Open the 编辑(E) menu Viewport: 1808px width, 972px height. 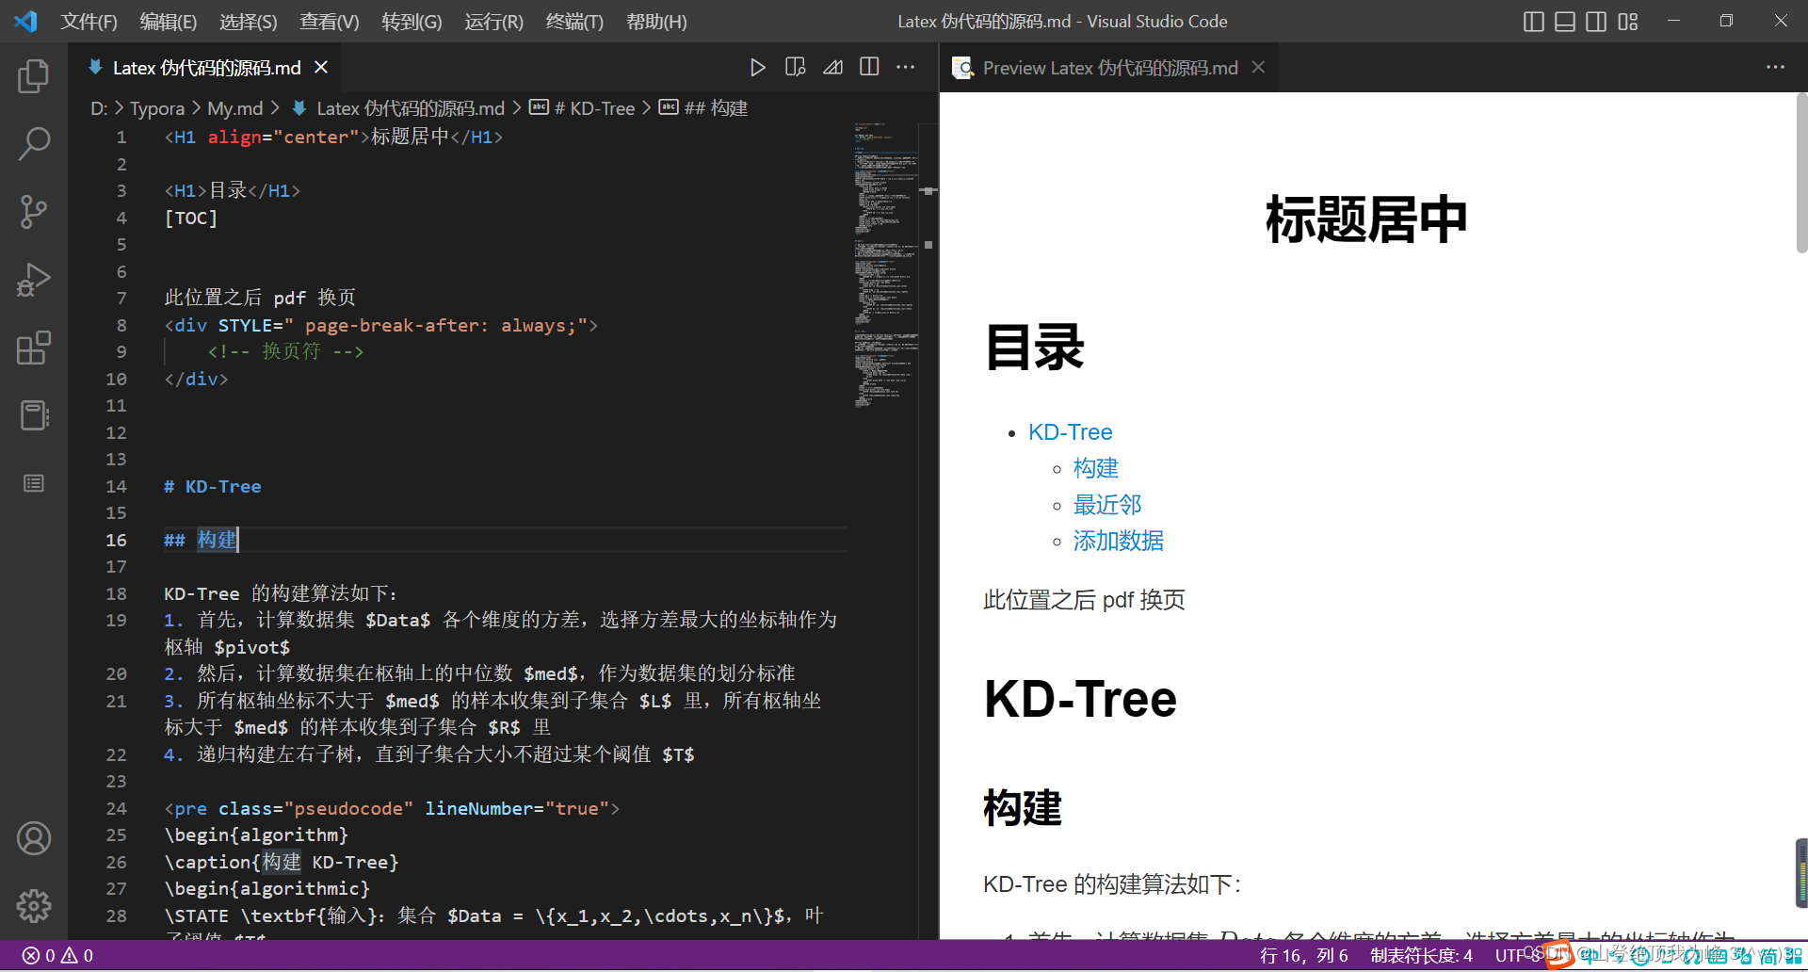coord(169,22)
